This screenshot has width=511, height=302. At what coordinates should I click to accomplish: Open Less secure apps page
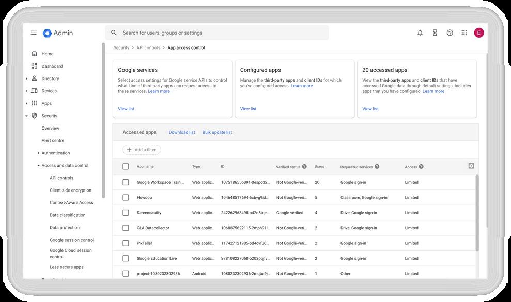[67, 267]
